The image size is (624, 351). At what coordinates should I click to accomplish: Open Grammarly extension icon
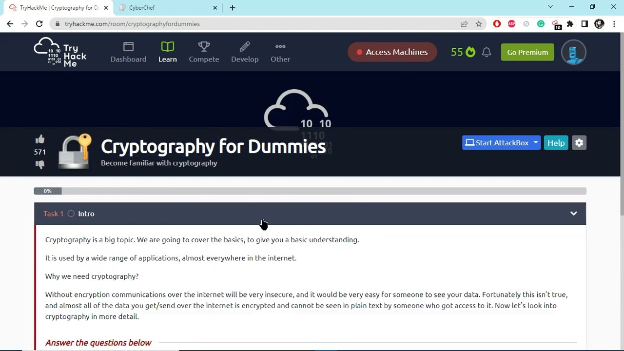click(541, 24)
